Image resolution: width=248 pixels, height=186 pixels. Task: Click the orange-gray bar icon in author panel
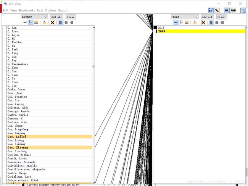pyautogui.click(x=36, y=22)
